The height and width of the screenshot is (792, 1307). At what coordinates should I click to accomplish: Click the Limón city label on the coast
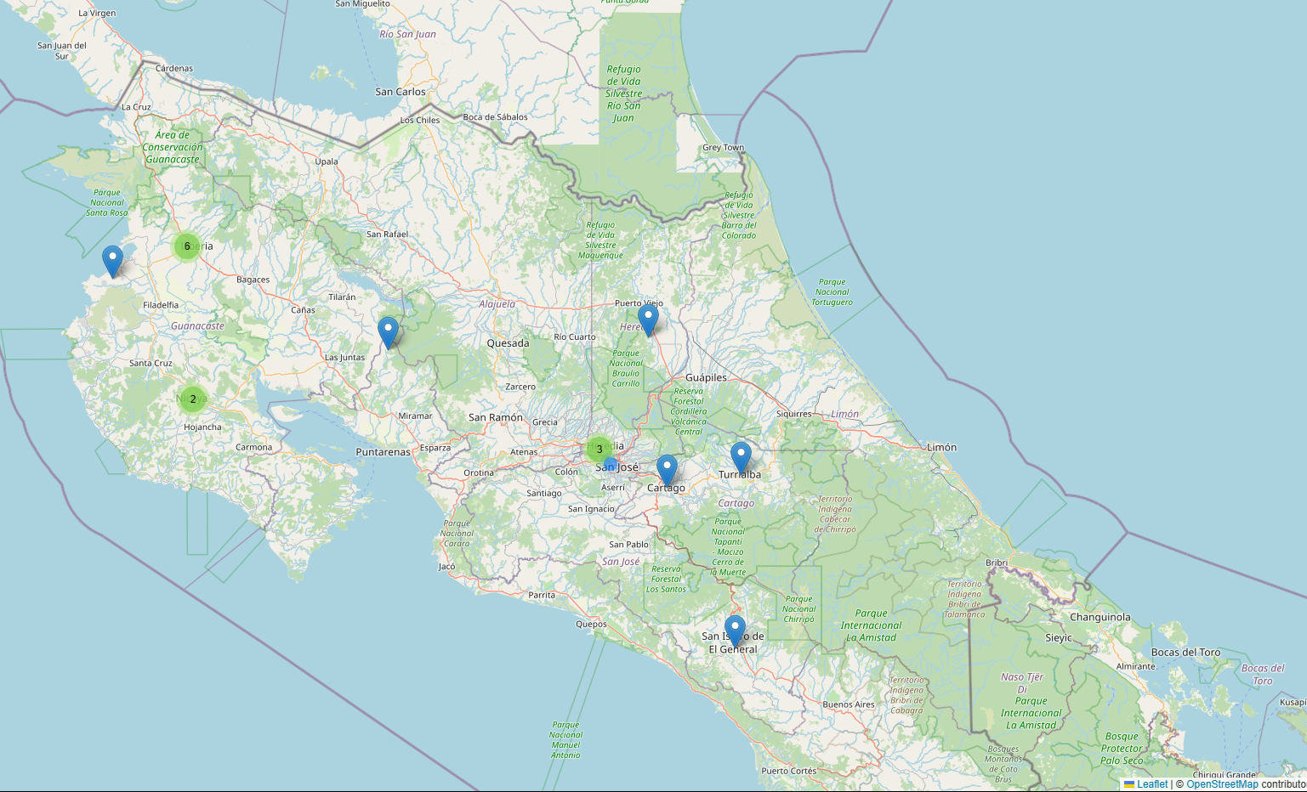click(941, 447)
